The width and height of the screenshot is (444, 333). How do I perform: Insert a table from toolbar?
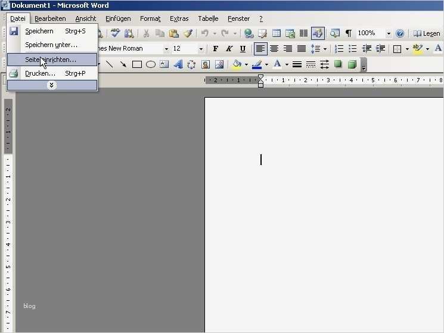coord(277,33)
